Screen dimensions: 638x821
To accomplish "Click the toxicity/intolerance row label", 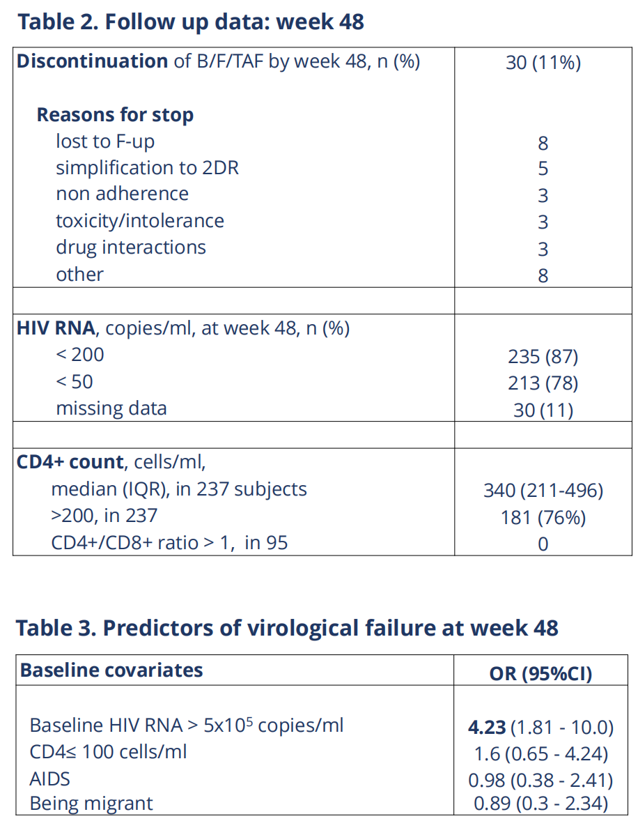I will click(140, 221).
